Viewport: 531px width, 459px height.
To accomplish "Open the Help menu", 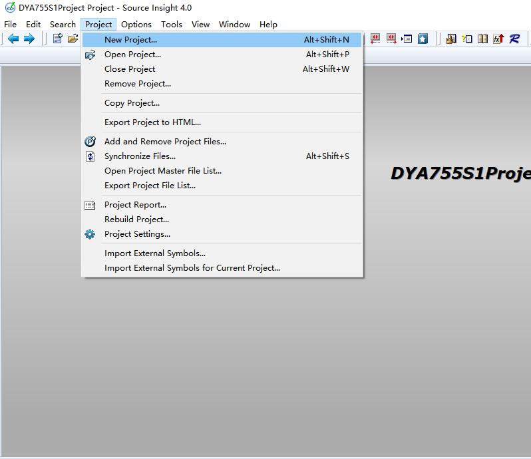I will pyautogui.click(x=268, y=25).
